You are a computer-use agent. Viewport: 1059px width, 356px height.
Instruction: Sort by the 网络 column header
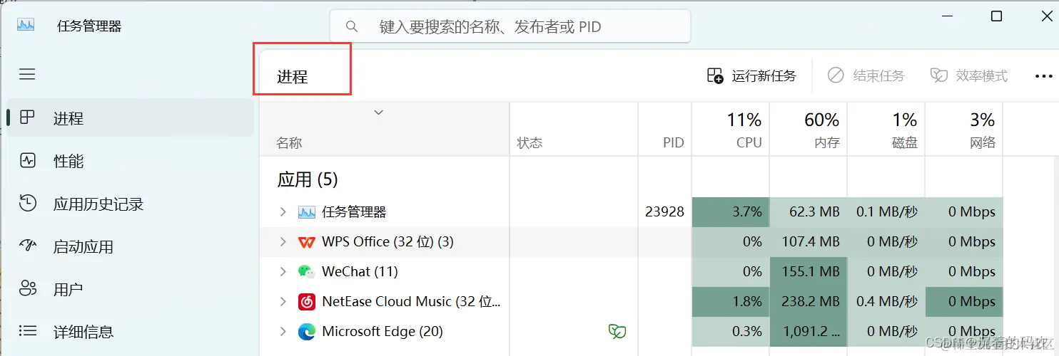tap(964, 129)
